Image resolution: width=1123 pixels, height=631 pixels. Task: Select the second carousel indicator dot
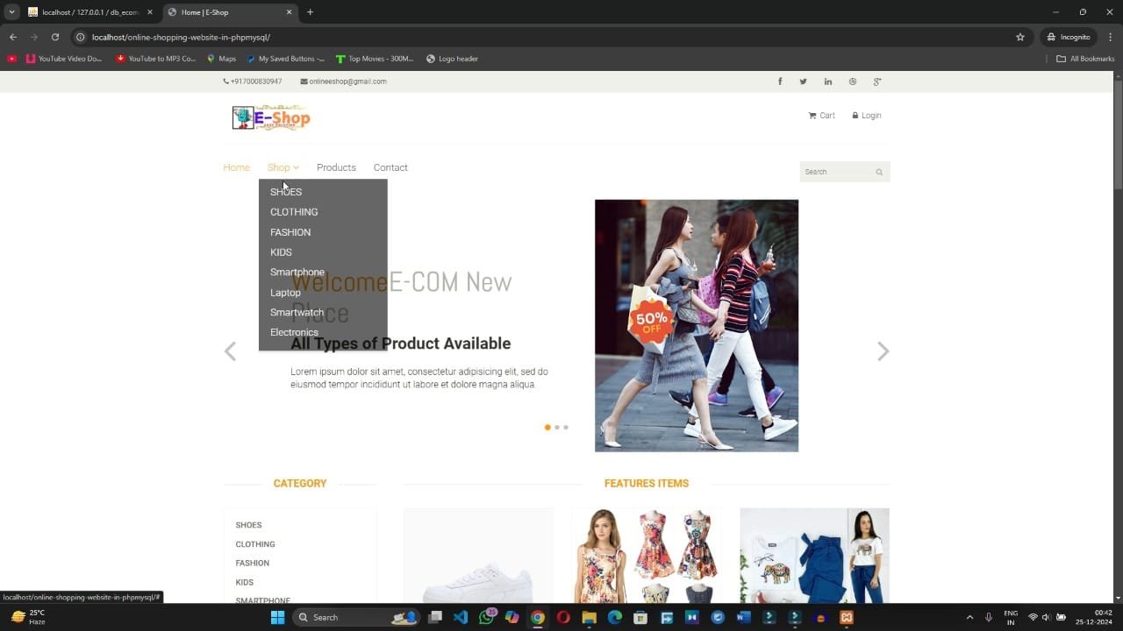point(557,428)
